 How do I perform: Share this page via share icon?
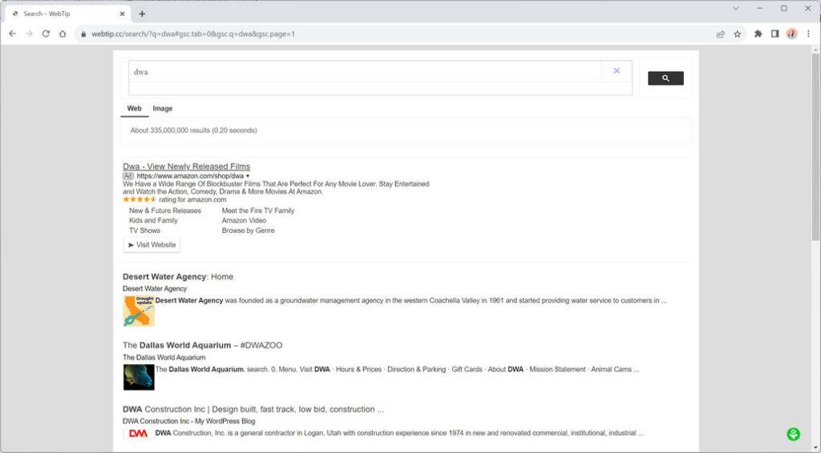(721, 34)
